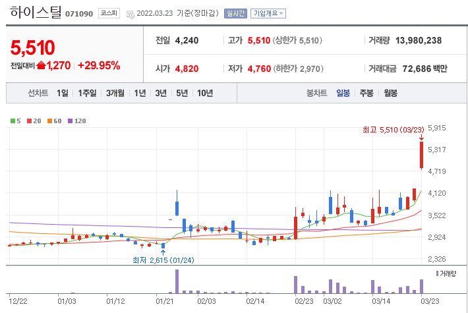Screen dimensions: 468x313
Task: Click the 2,326 price axis label
Action: [436, 259]
